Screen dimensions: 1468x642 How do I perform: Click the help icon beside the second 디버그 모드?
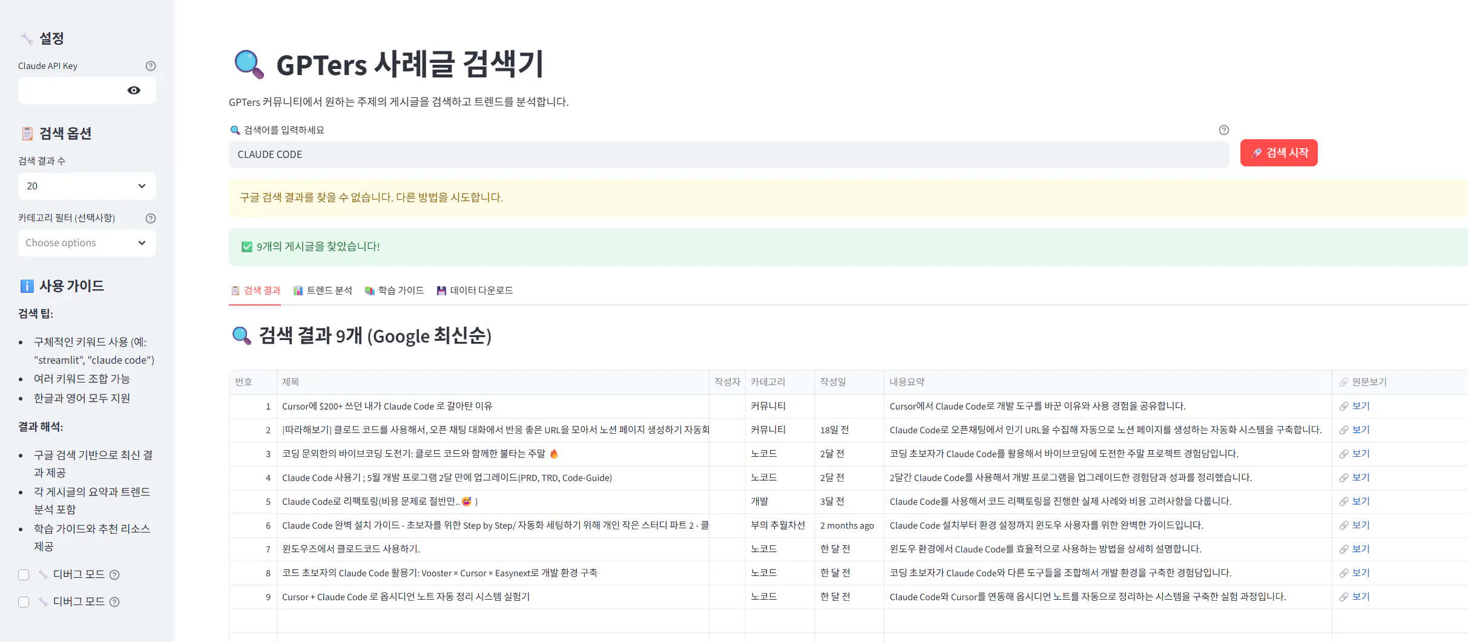115,601
